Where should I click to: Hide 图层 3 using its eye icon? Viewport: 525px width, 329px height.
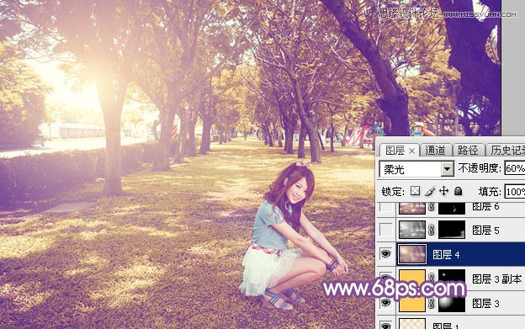click(x=385, y=303)
